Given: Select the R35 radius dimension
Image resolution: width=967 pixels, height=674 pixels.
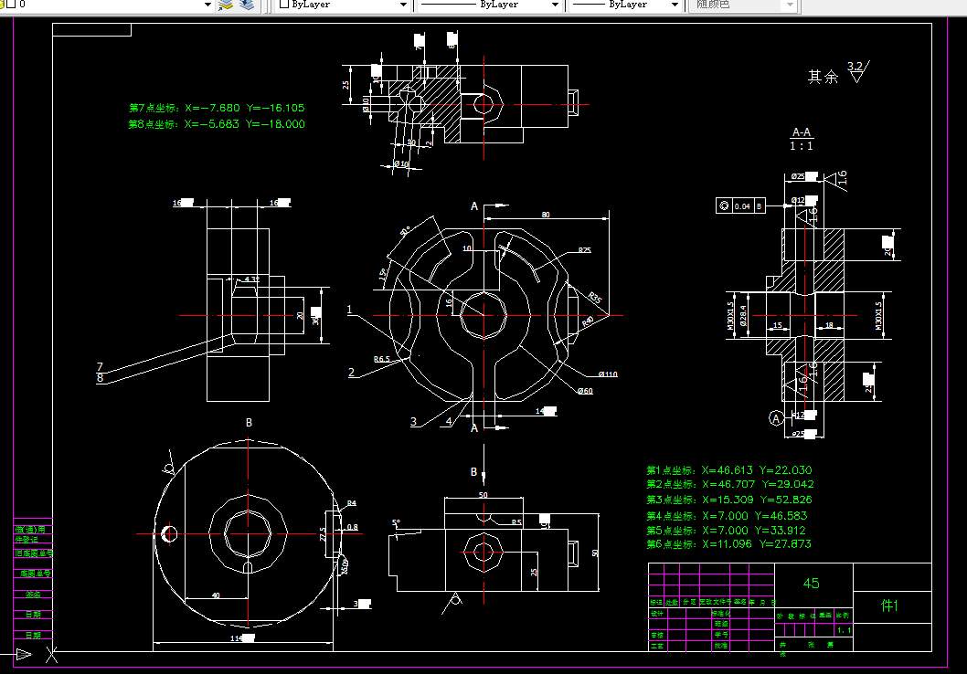Looking at the screenshot, I should pos(594,298).
